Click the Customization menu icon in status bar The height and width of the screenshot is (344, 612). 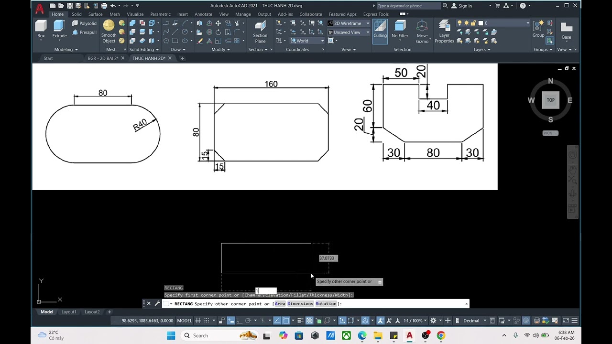click(575, 321)
